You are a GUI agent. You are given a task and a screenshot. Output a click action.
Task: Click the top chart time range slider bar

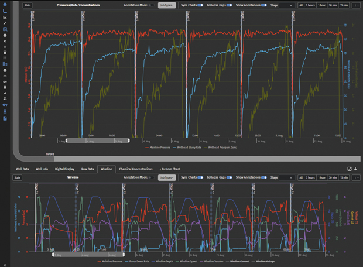tap(97, 141)
